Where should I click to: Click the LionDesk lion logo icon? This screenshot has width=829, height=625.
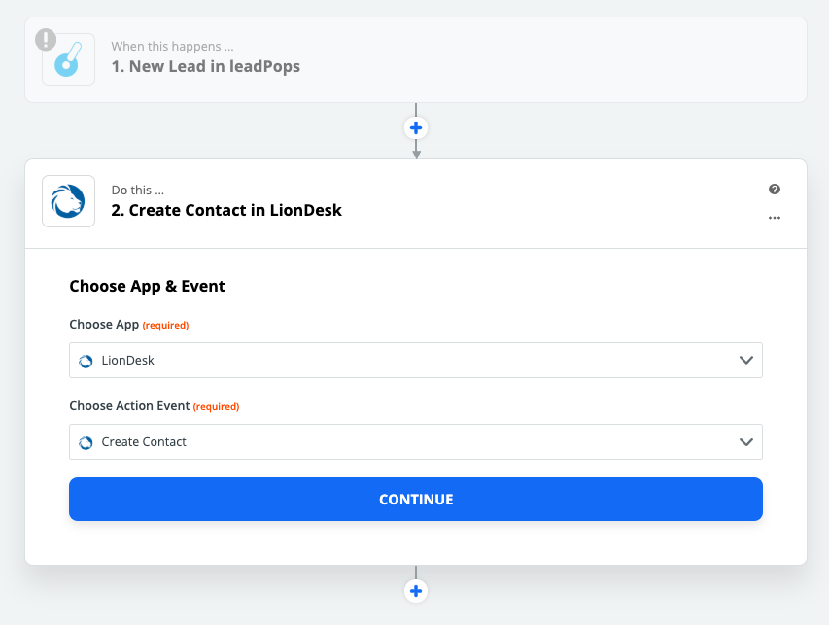(69, 201)
